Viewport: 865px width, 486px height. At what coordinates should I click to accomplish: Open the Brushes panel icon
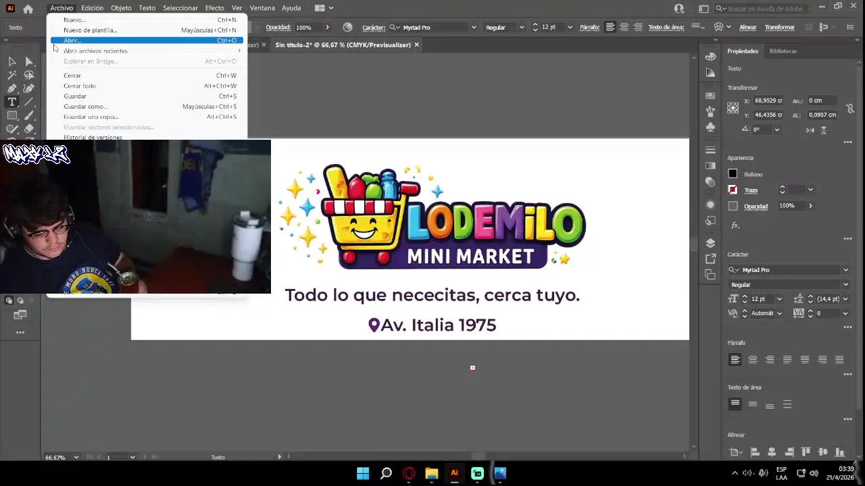710,111
